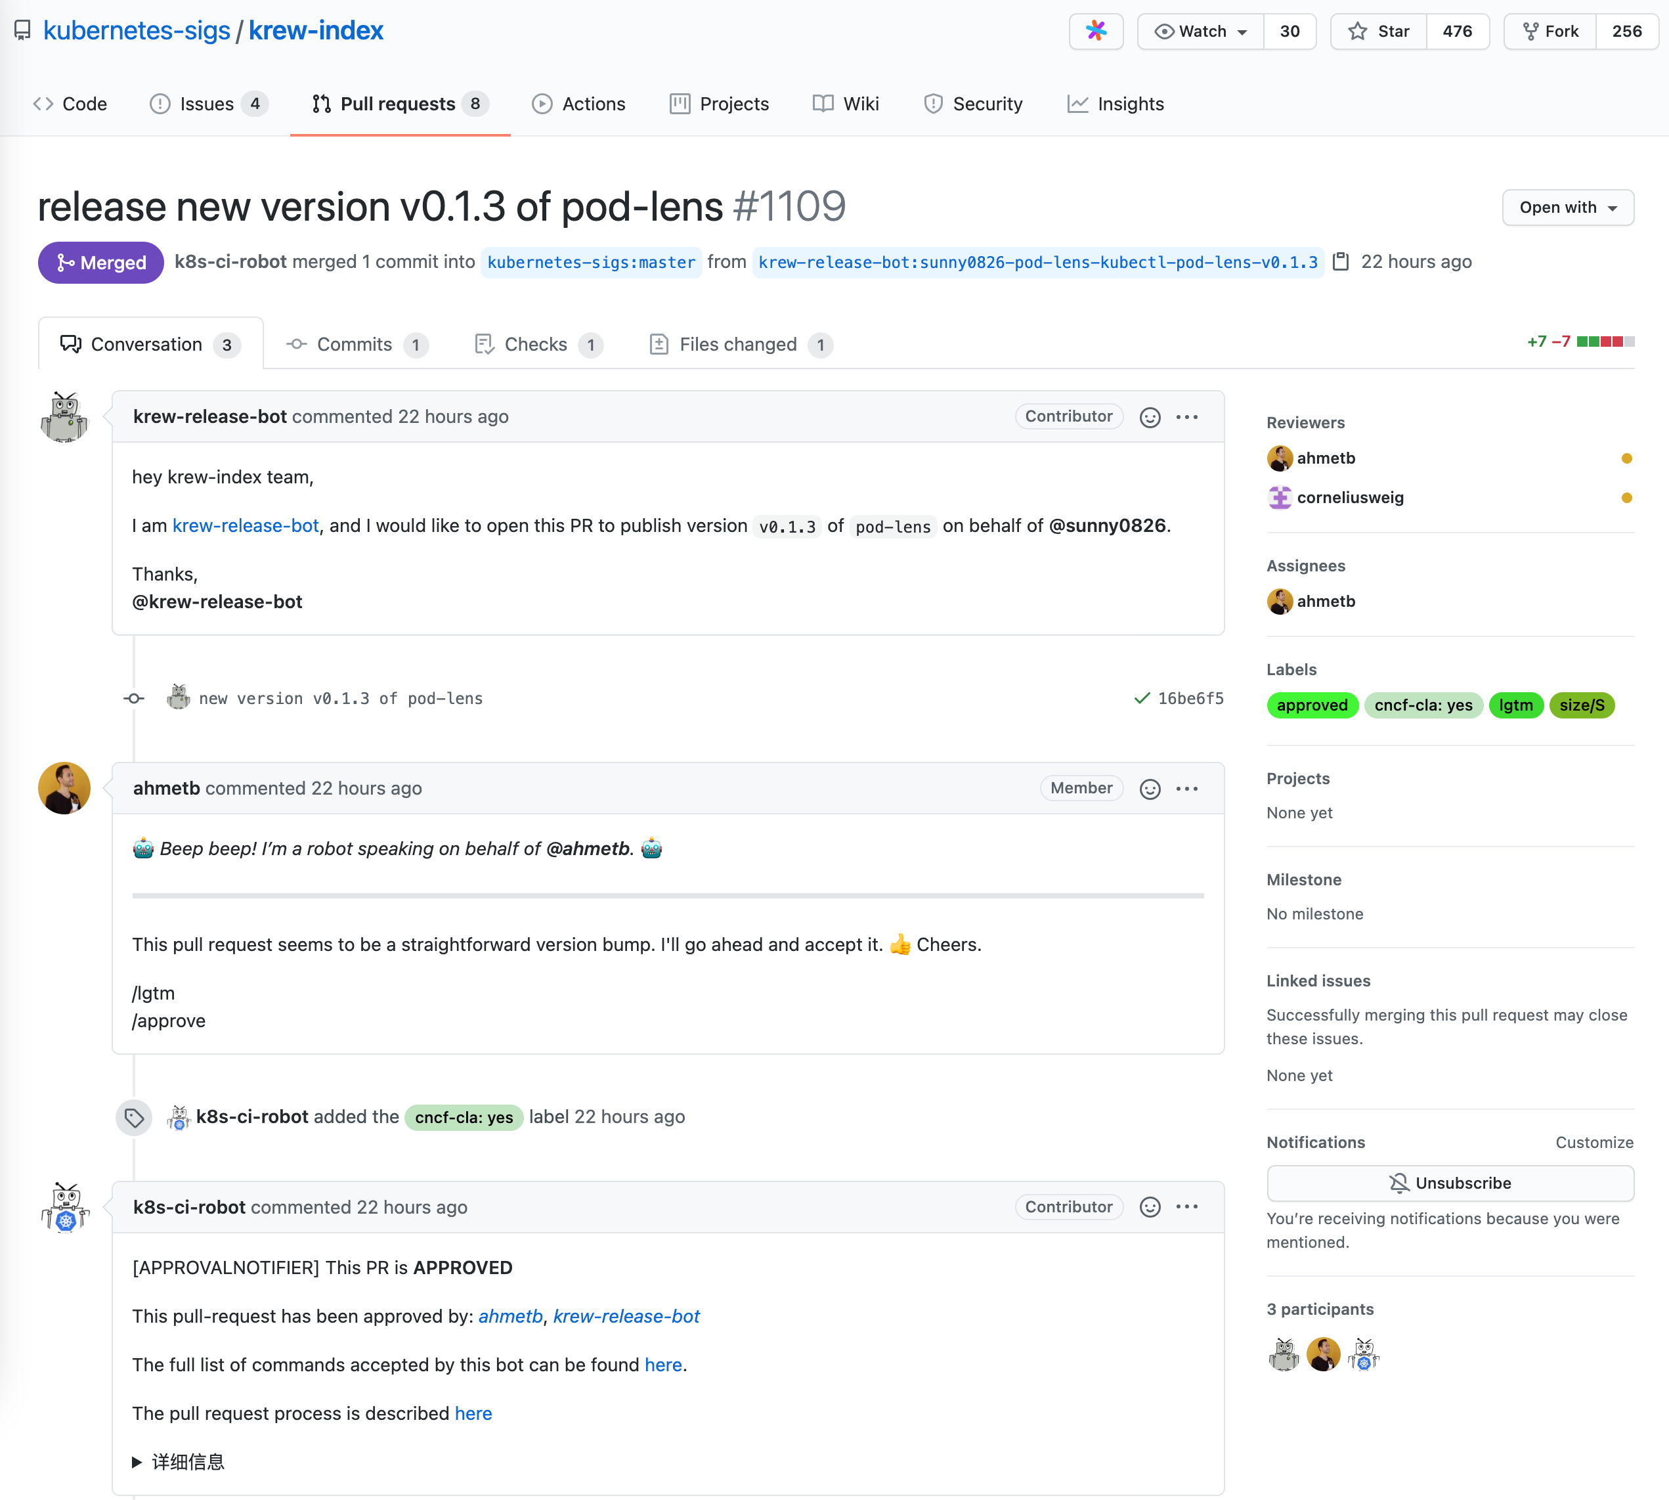Click the krew-release-bot link in comment body
This screenshot has width=1669, height=1500.
246,526
